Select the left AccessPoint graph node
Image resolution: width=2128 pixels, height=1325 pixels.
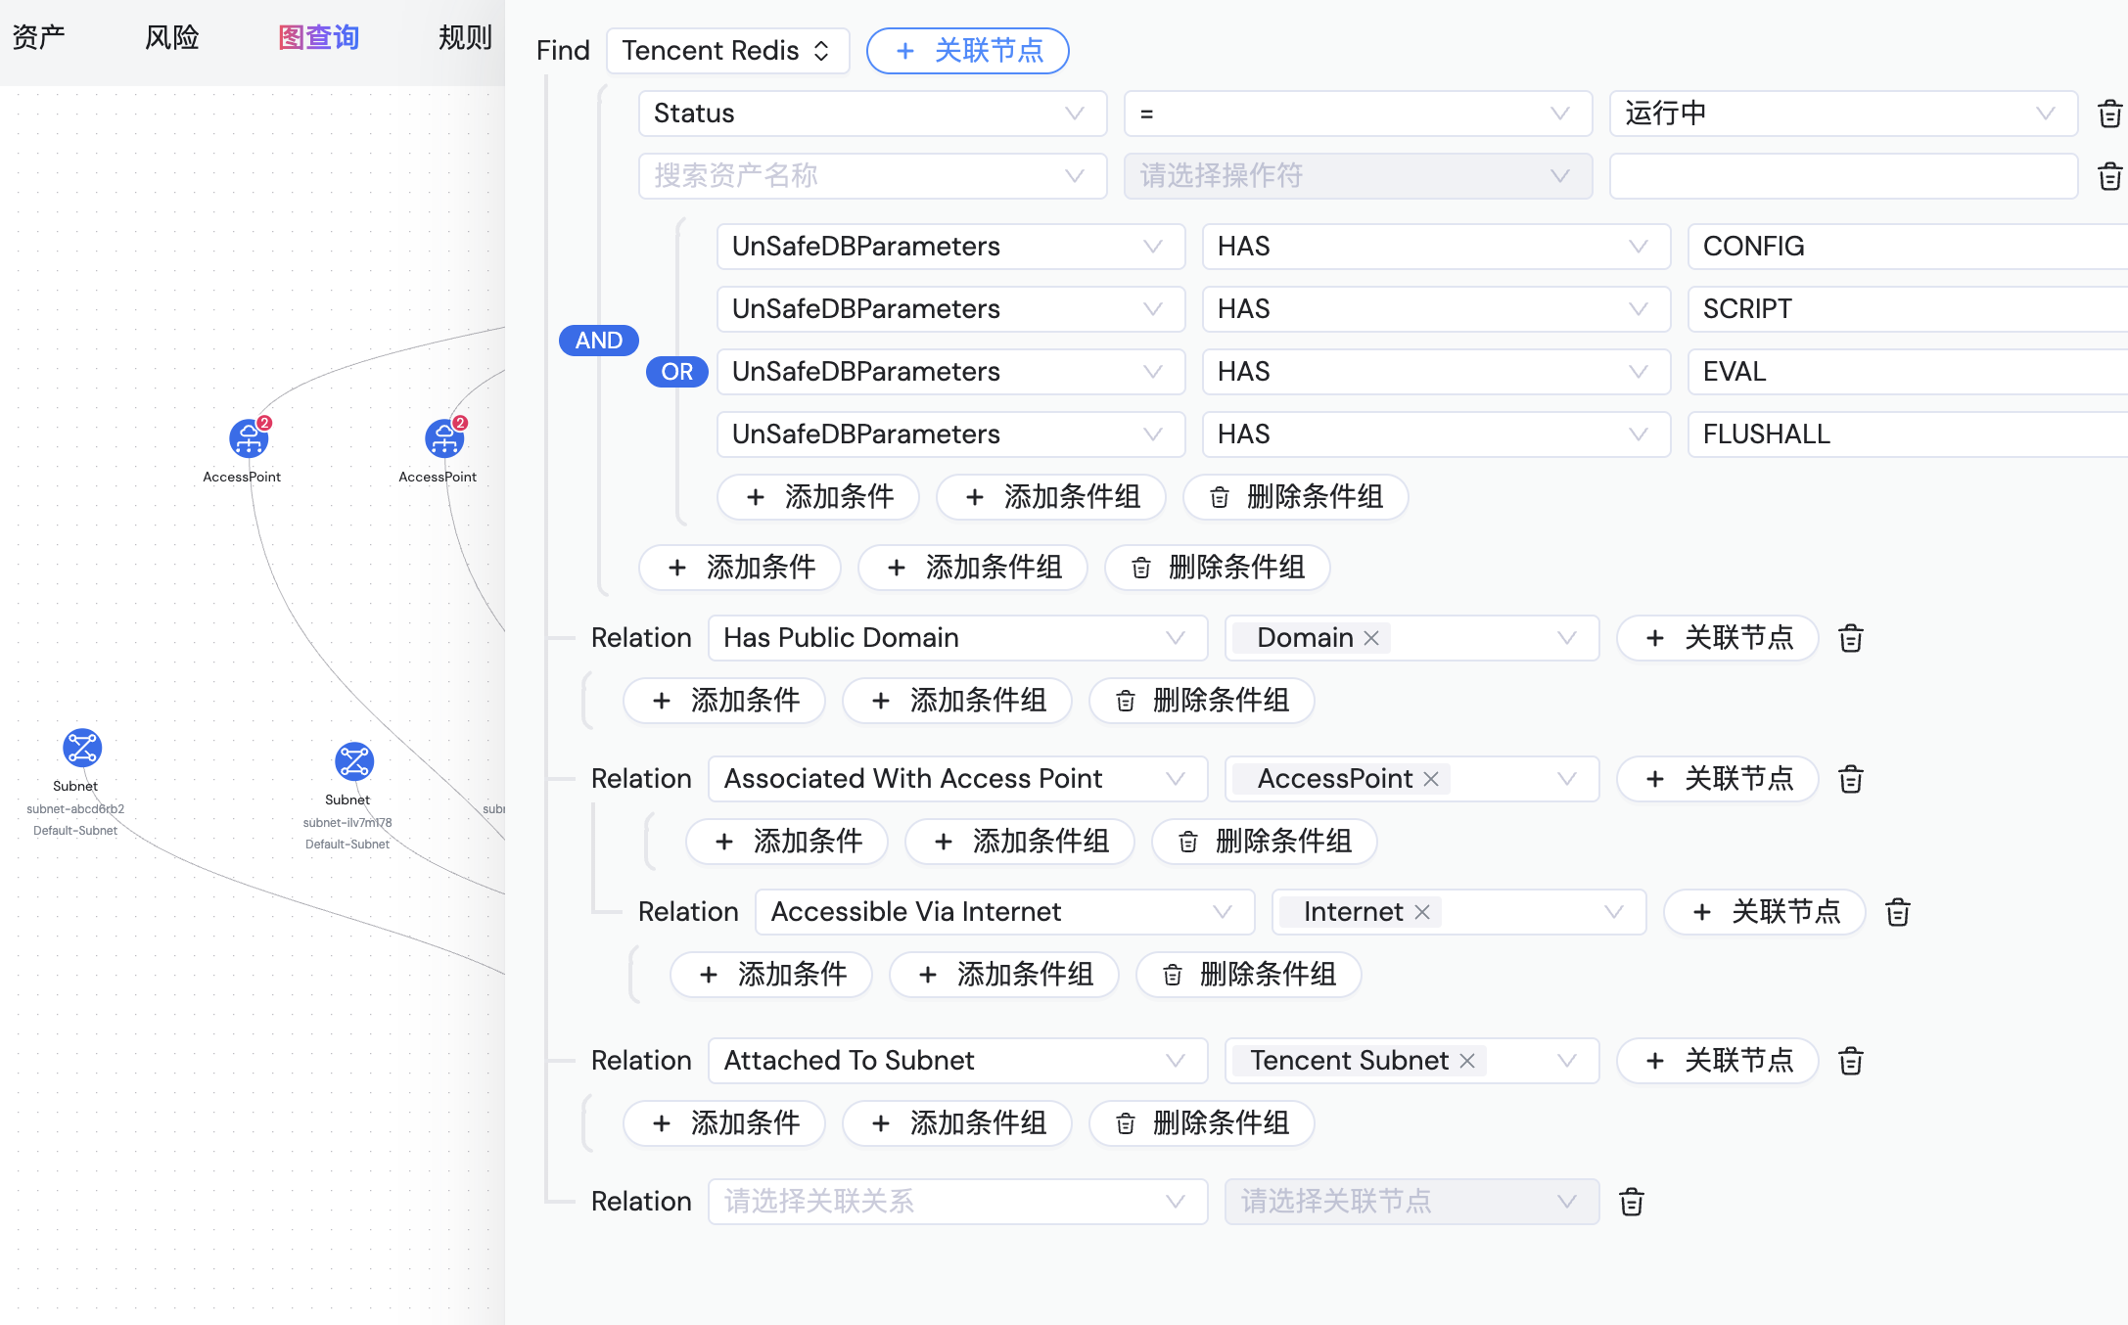click(x=249, y=438)
